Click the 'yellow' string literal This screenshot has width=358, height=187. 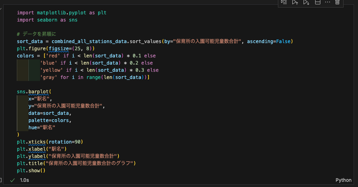point(52,70)
